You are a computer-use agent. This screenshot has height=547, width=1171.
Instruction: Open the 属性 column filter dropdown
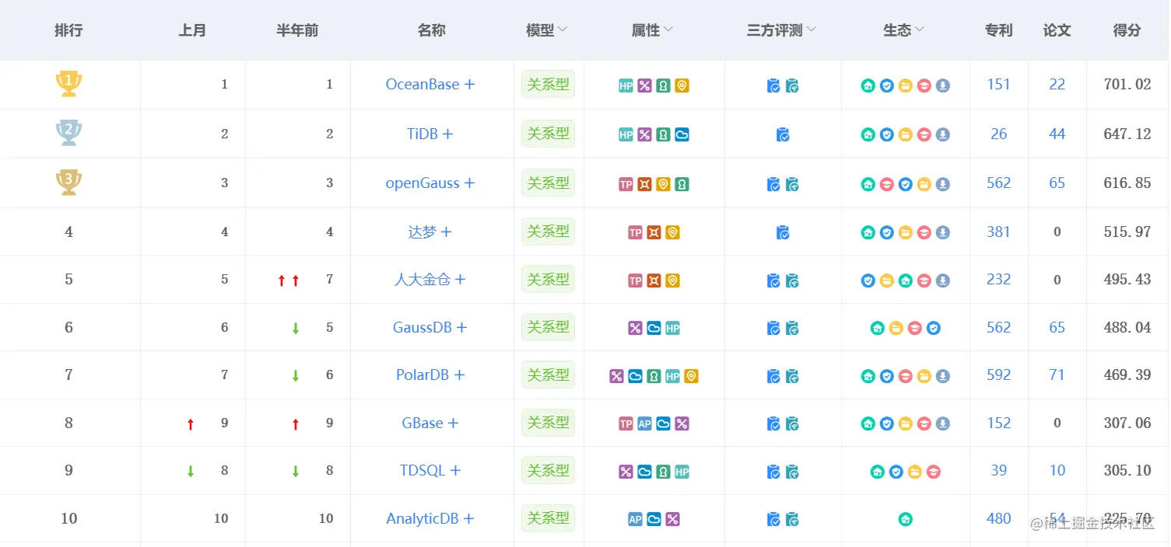(668, 30)
